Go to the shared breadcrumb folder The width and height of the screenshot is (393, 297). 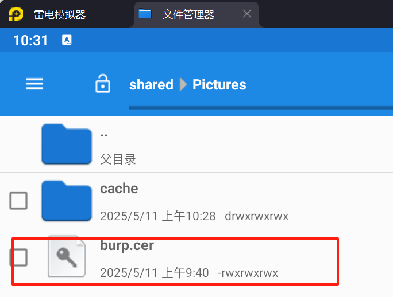pos(151,85)
